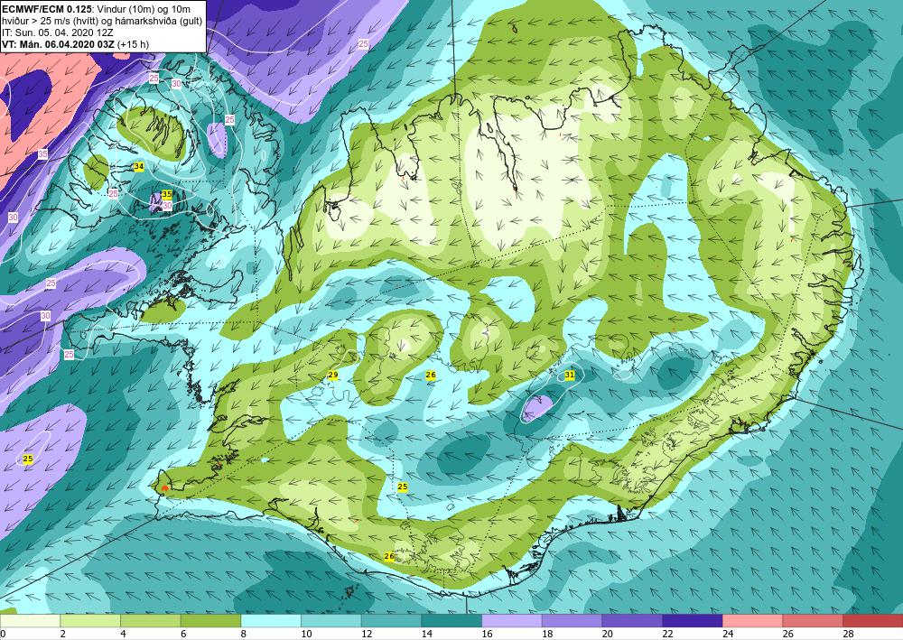The image size is (903, 640).
Task: Select the above 28 m/s red legend swatch
Action: (872, 621)
